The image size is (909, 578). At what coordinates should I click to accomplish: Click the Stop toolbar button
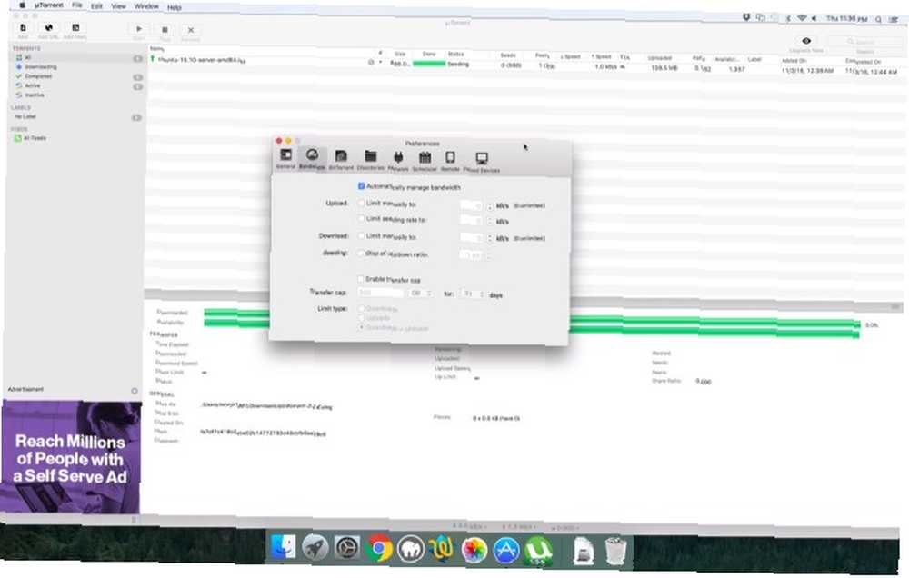tap(165, 30)
